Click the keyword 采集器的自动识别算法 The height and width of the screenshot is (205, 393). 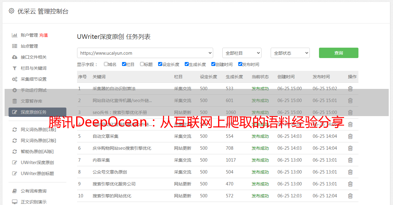114,89
